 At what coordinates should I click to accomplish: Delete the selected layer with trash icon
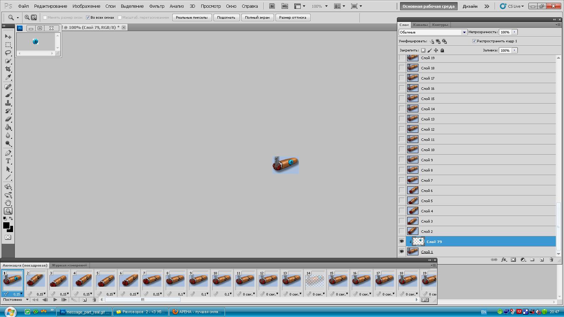point(551,260)
